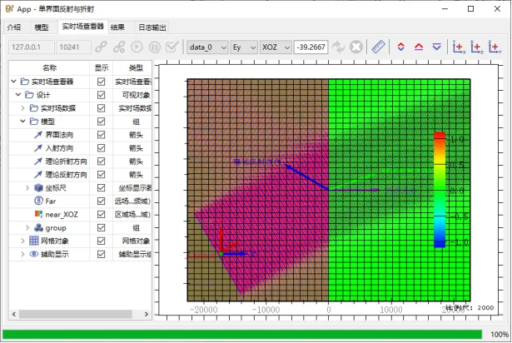Click the 界面法向 arrow icon
The width and height of the screenshot is (512, 343).
(38, 135)
